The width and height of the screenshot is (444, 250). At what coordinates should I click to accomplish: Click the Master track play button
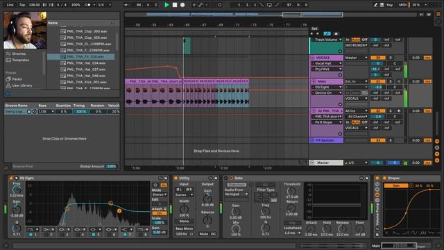point(312,162)
